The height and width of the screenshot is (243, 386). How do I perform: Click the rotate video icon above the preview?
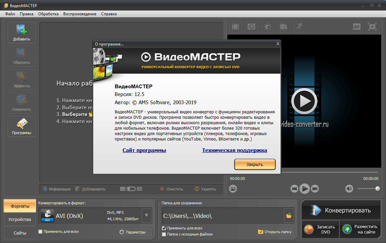(284, 26)
